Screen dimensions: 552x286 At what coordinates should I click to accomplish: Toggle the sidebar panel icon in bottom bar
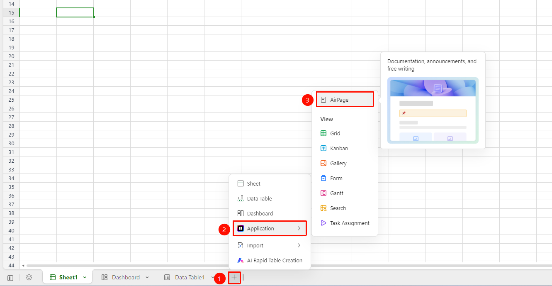[10, 278]
